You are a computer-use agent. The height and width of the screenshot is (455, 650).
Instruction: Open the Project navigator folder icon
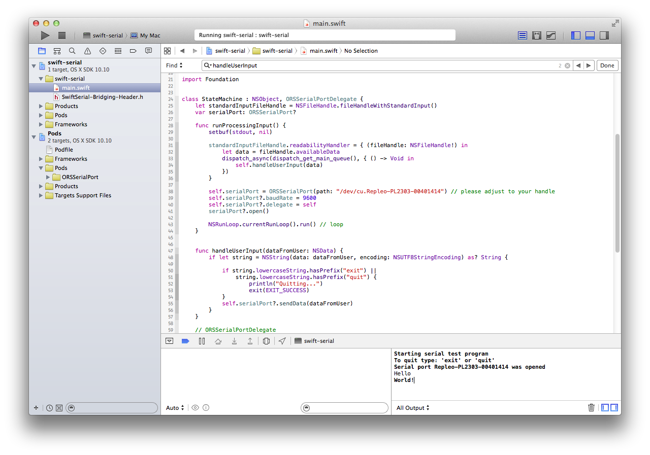pos(42,51)
